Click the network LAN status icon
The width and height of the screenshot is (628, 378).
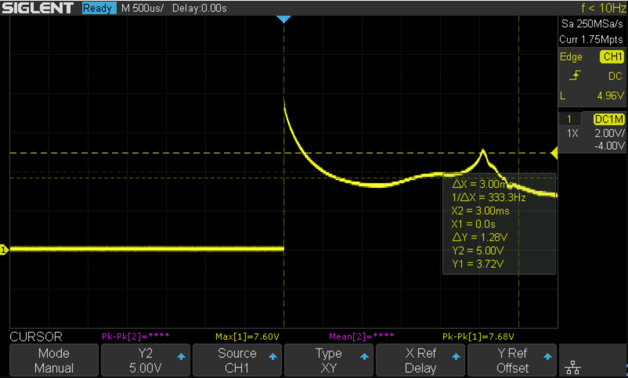pos(573,367)
